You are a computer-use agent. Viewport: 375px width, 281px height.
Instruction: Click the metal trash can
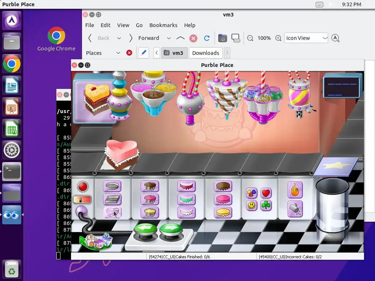click(x=333, y=206)
